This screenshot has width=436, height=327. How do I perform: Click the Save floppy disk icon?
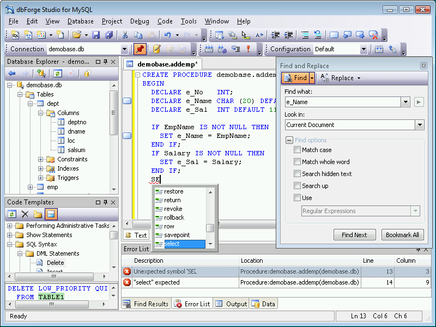coord(96,35)
